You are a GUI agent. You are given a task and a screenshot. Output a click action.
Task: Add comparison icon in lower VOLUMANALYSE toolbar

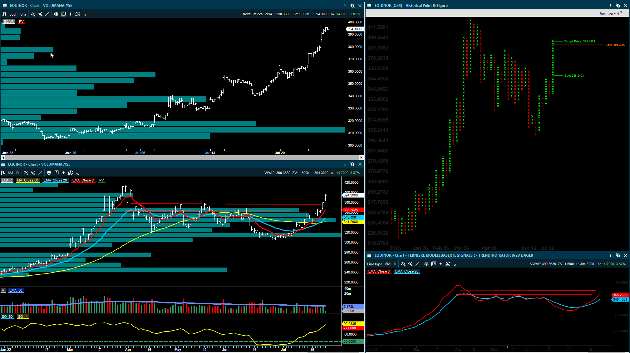coord(33,173)
